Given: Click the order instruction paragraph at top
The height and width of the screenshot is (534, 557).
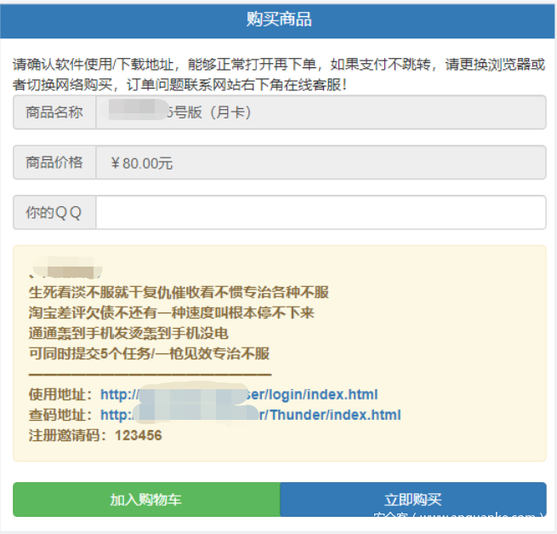Looking at the screenshot, I should coord(278,74).
